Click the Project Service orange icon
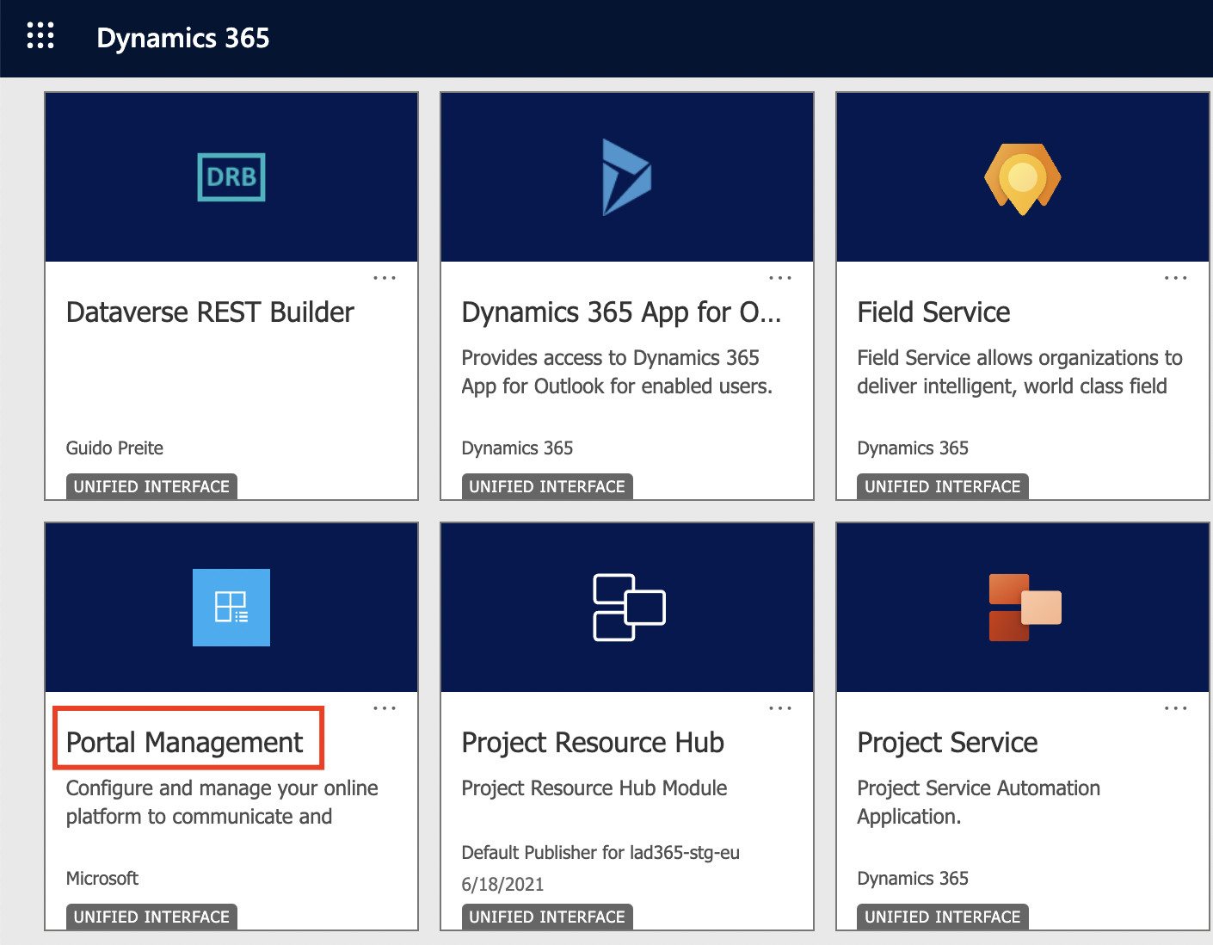 [x=1025, y=608]
